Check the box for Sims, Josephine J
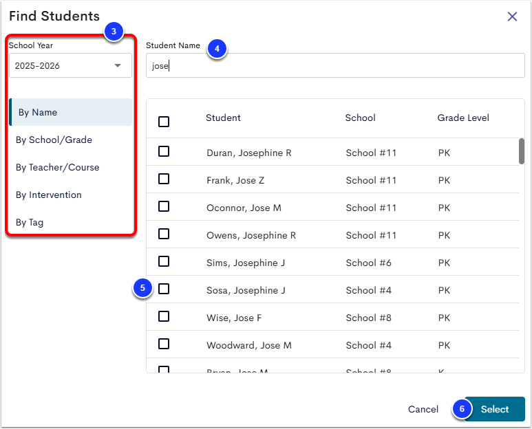Screen dimensions: 532x429 (164, 261)
